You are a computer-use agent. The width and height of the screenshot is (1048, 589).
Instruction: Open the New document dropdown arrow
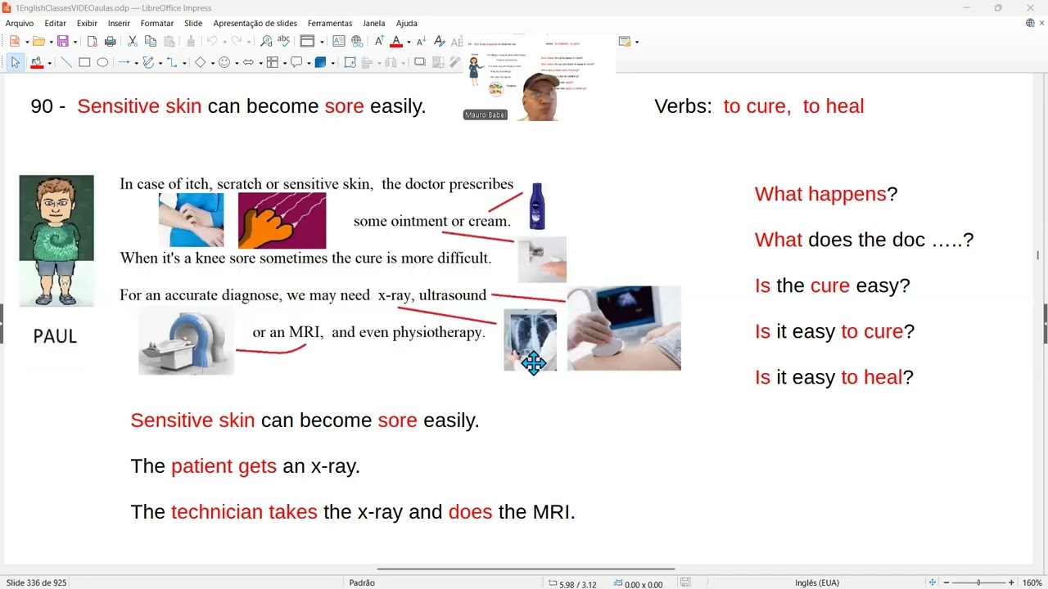(26, 42)
